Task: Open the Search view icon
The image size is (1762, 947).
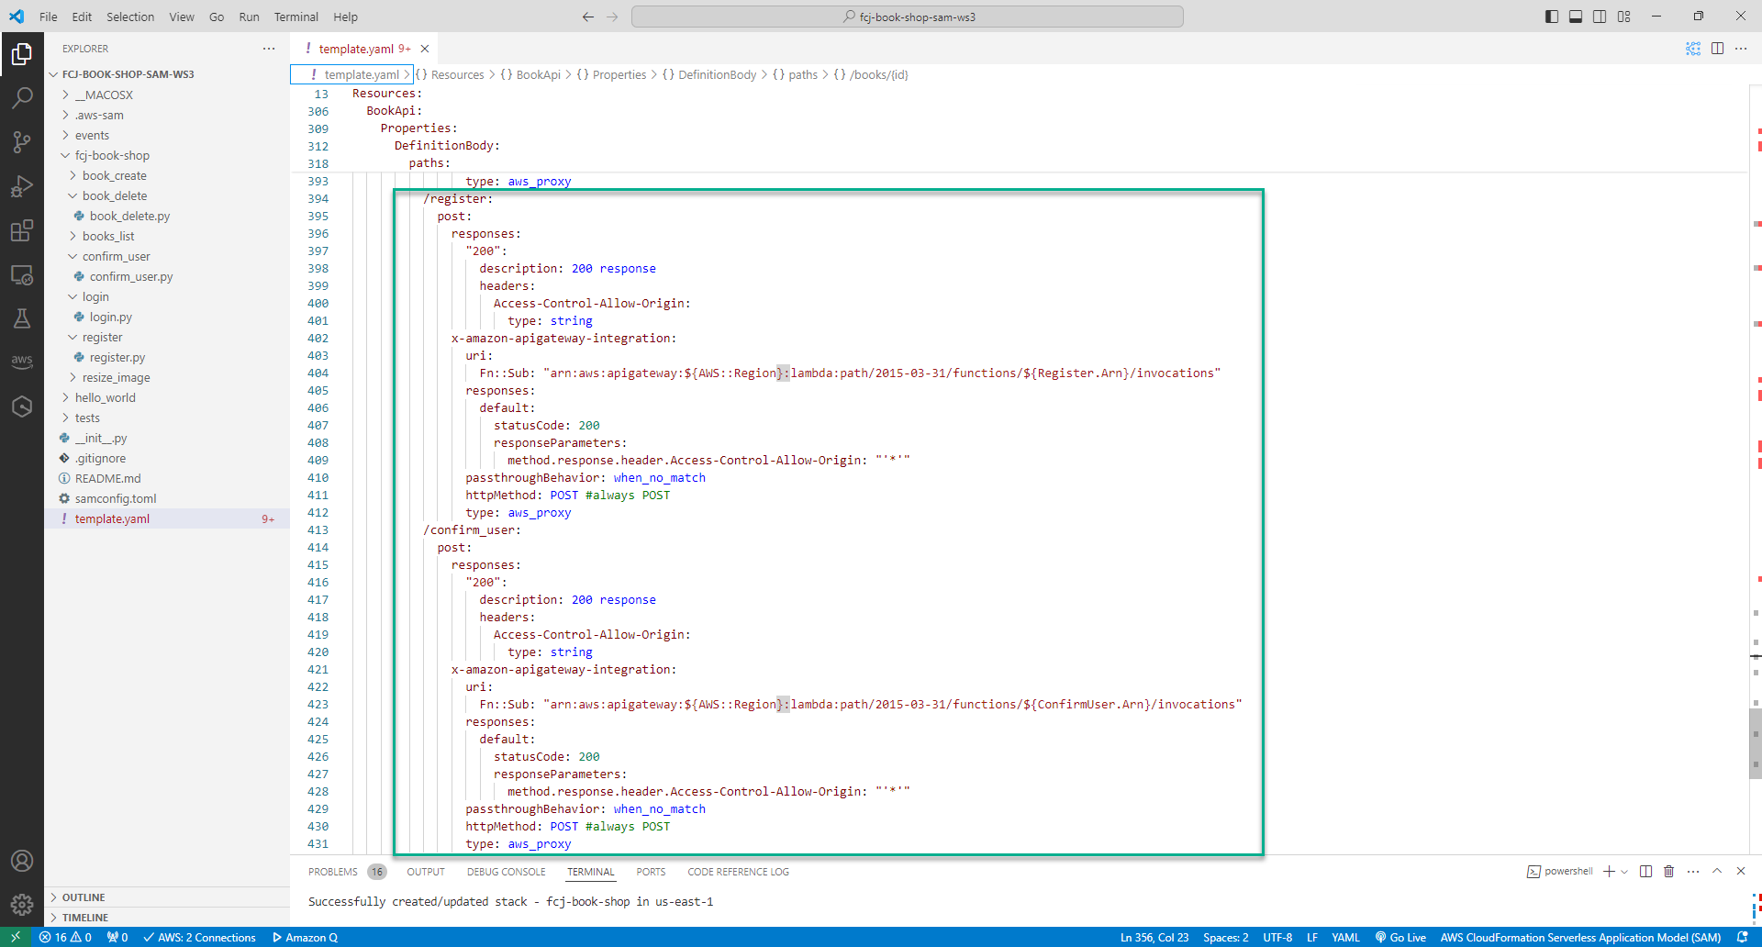Action: 22,97
